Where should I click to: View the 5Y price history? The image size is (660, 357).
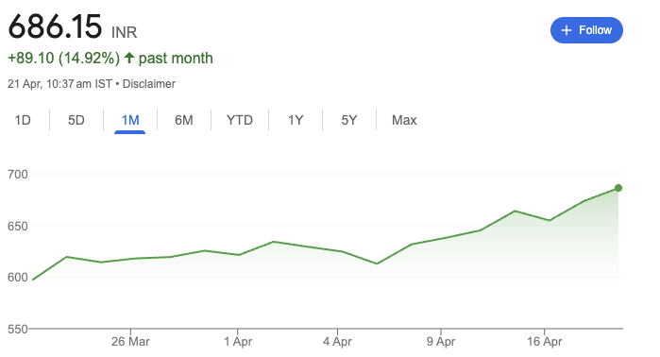349,120
